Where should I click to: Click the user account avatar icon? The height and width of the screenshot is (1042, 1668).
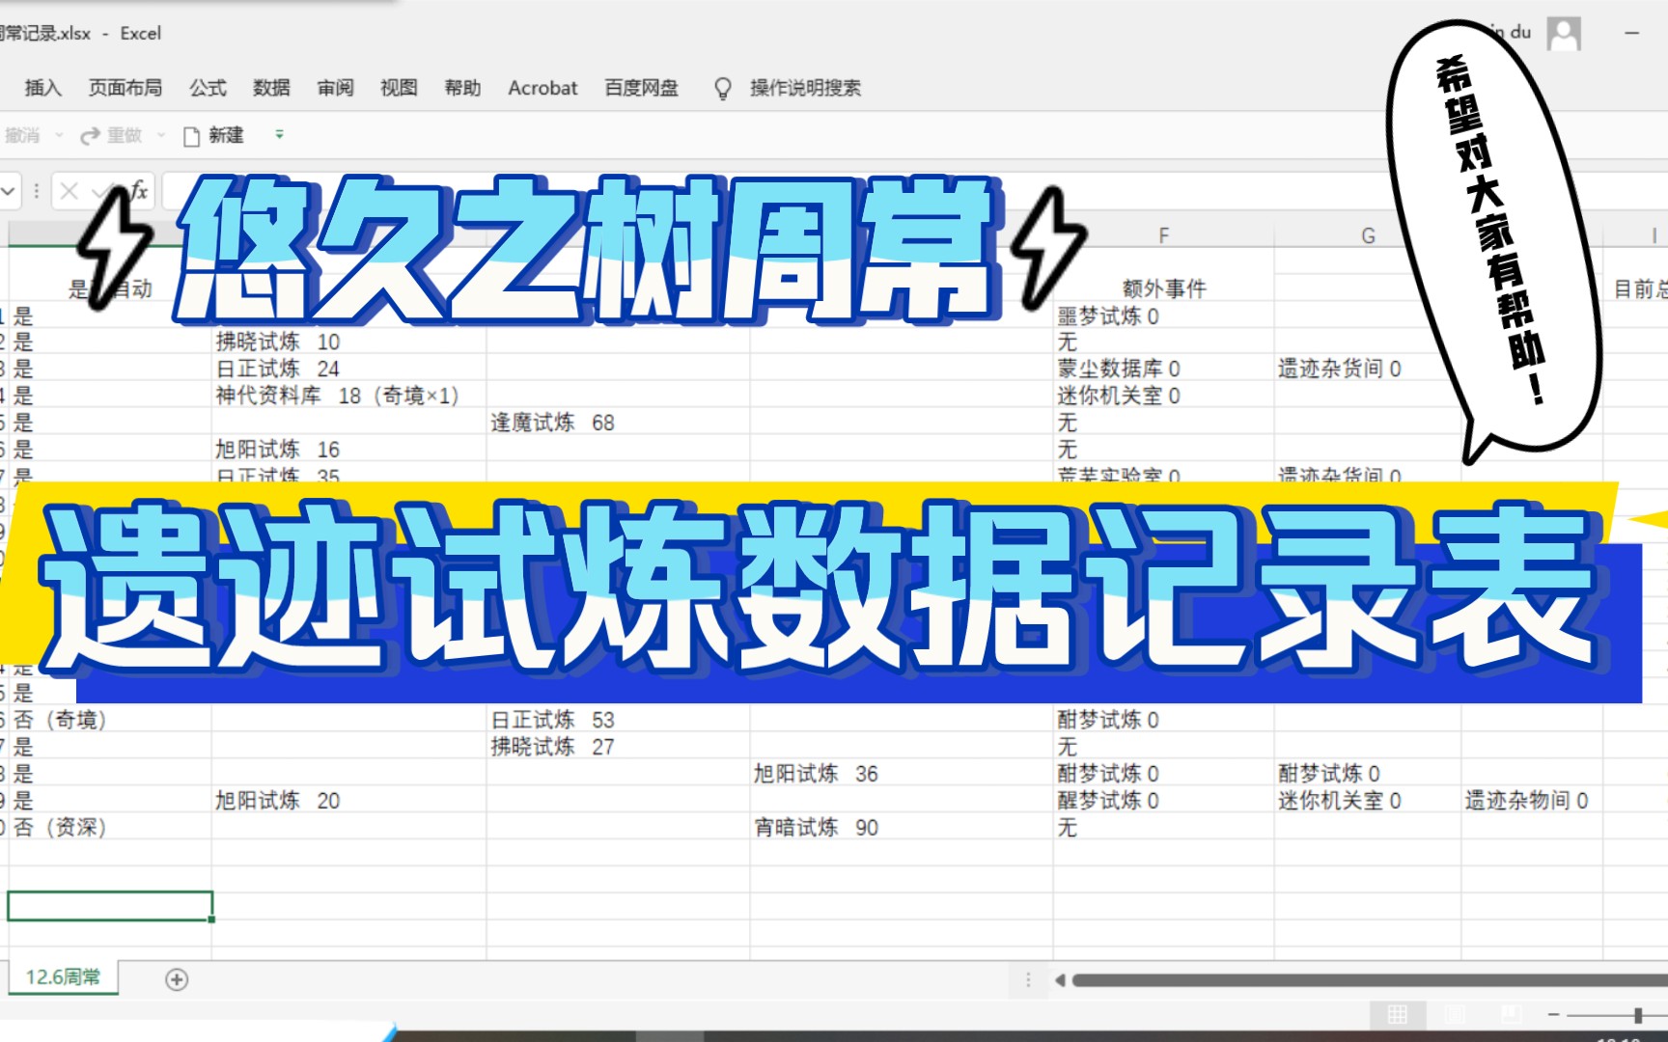1564,33
